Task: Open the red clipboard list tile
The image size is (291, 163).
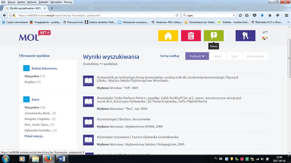Action: [x=191, y=36]
